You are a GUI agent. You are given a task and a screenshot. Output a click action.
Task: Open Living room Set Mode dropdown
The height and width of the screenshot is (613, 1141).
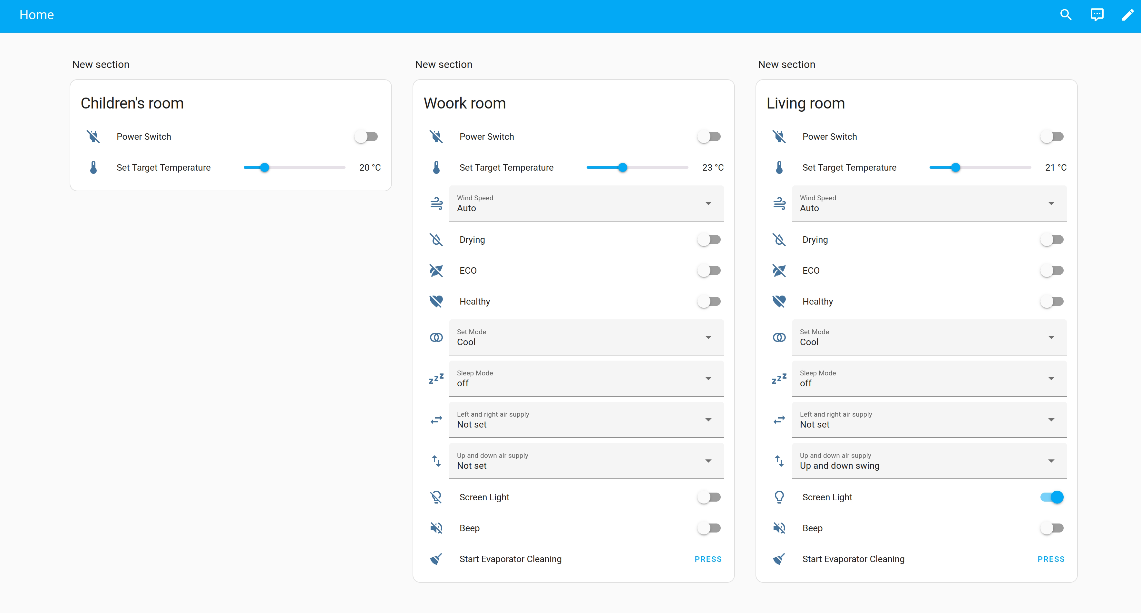coord(929,337)
